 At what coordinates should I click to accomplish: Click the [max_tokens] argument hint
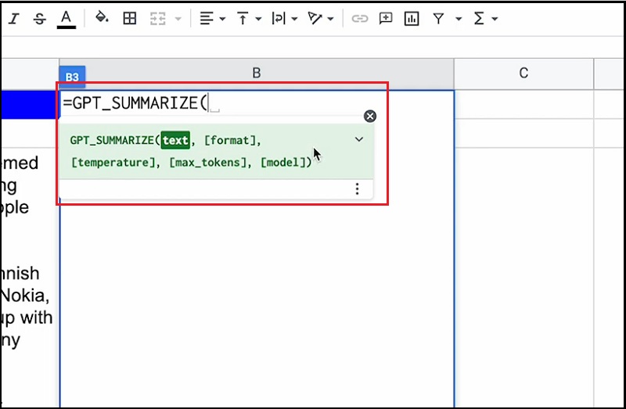coord(208,163)
